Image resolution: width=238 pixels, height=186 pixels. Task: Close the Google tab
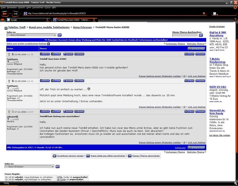pos(48,20)
